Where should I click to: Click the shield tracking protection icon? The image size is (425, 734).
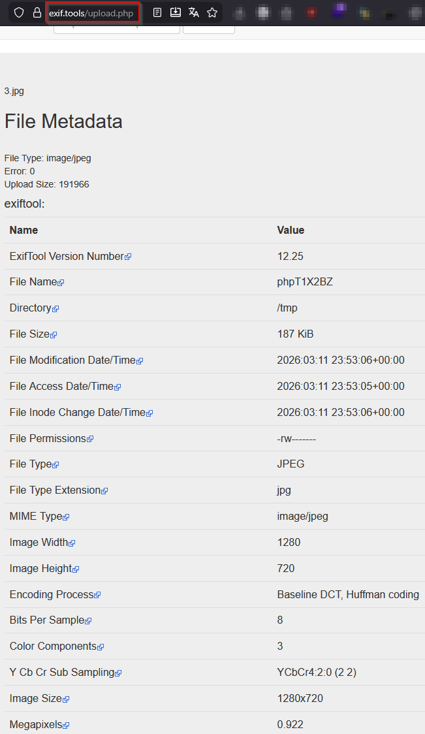pyautogui.click(x=18, y=12)
